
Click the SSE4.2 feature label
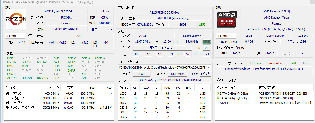click(x=42, y=62)
